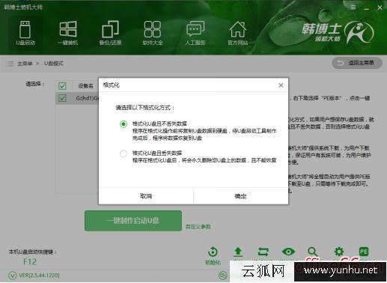This screenshot has height=283, width=387.
Task: Open the U盘启动 USB boot tab
Action: [25, 33]
